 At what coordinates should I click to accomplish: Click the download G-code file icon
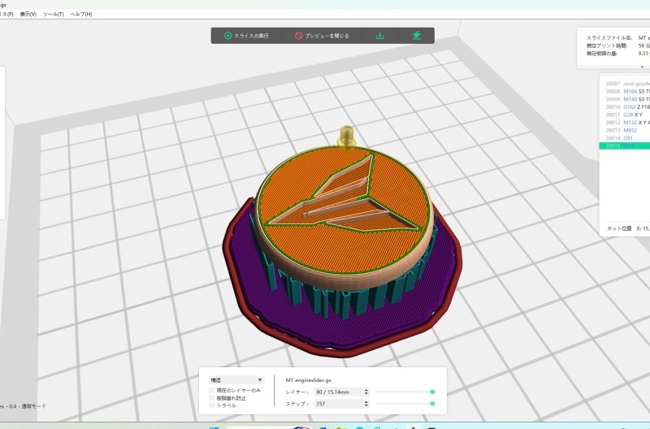379,36
